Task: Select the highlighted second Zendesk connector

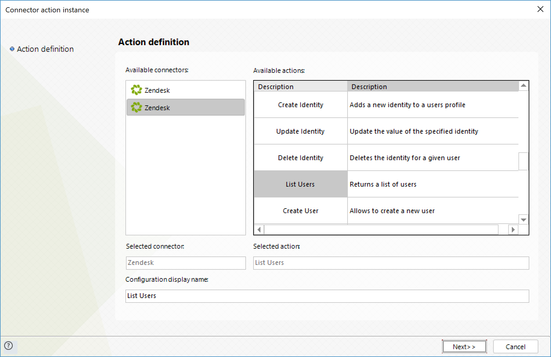Action: [x=186, y=107]
